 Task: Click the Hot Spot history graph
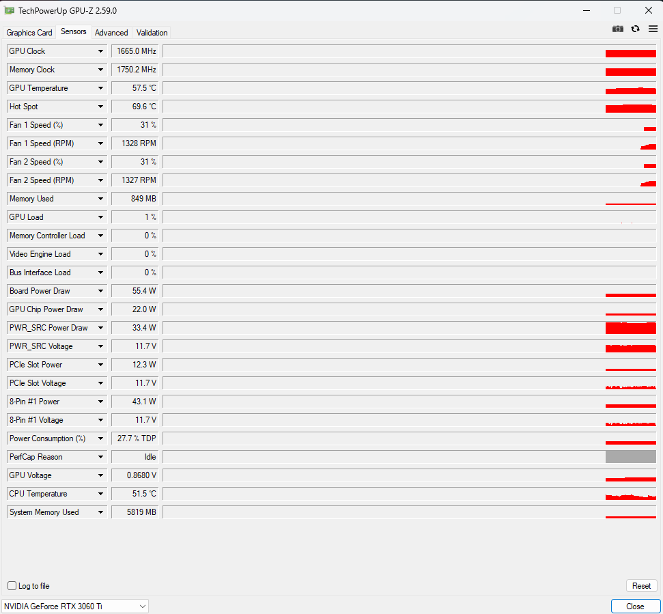(409, 107)
